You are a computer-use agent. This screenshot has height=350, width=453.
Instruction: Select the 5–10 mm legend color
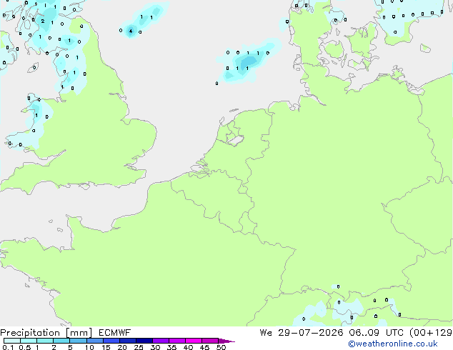[78, 341]
